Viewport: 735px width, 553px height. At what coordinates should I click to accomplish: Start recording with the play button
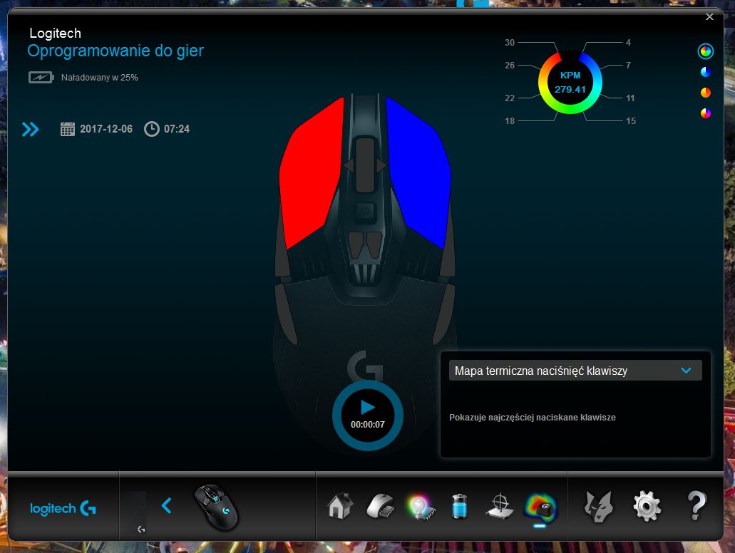pos(368,408)
